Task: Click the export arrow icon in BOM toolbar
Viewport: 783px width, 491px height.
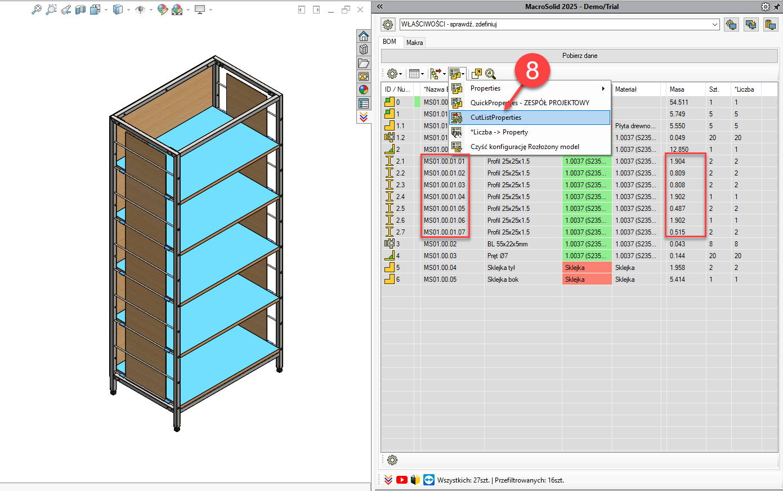Action: pyautogui.click(x=476, y=74)
